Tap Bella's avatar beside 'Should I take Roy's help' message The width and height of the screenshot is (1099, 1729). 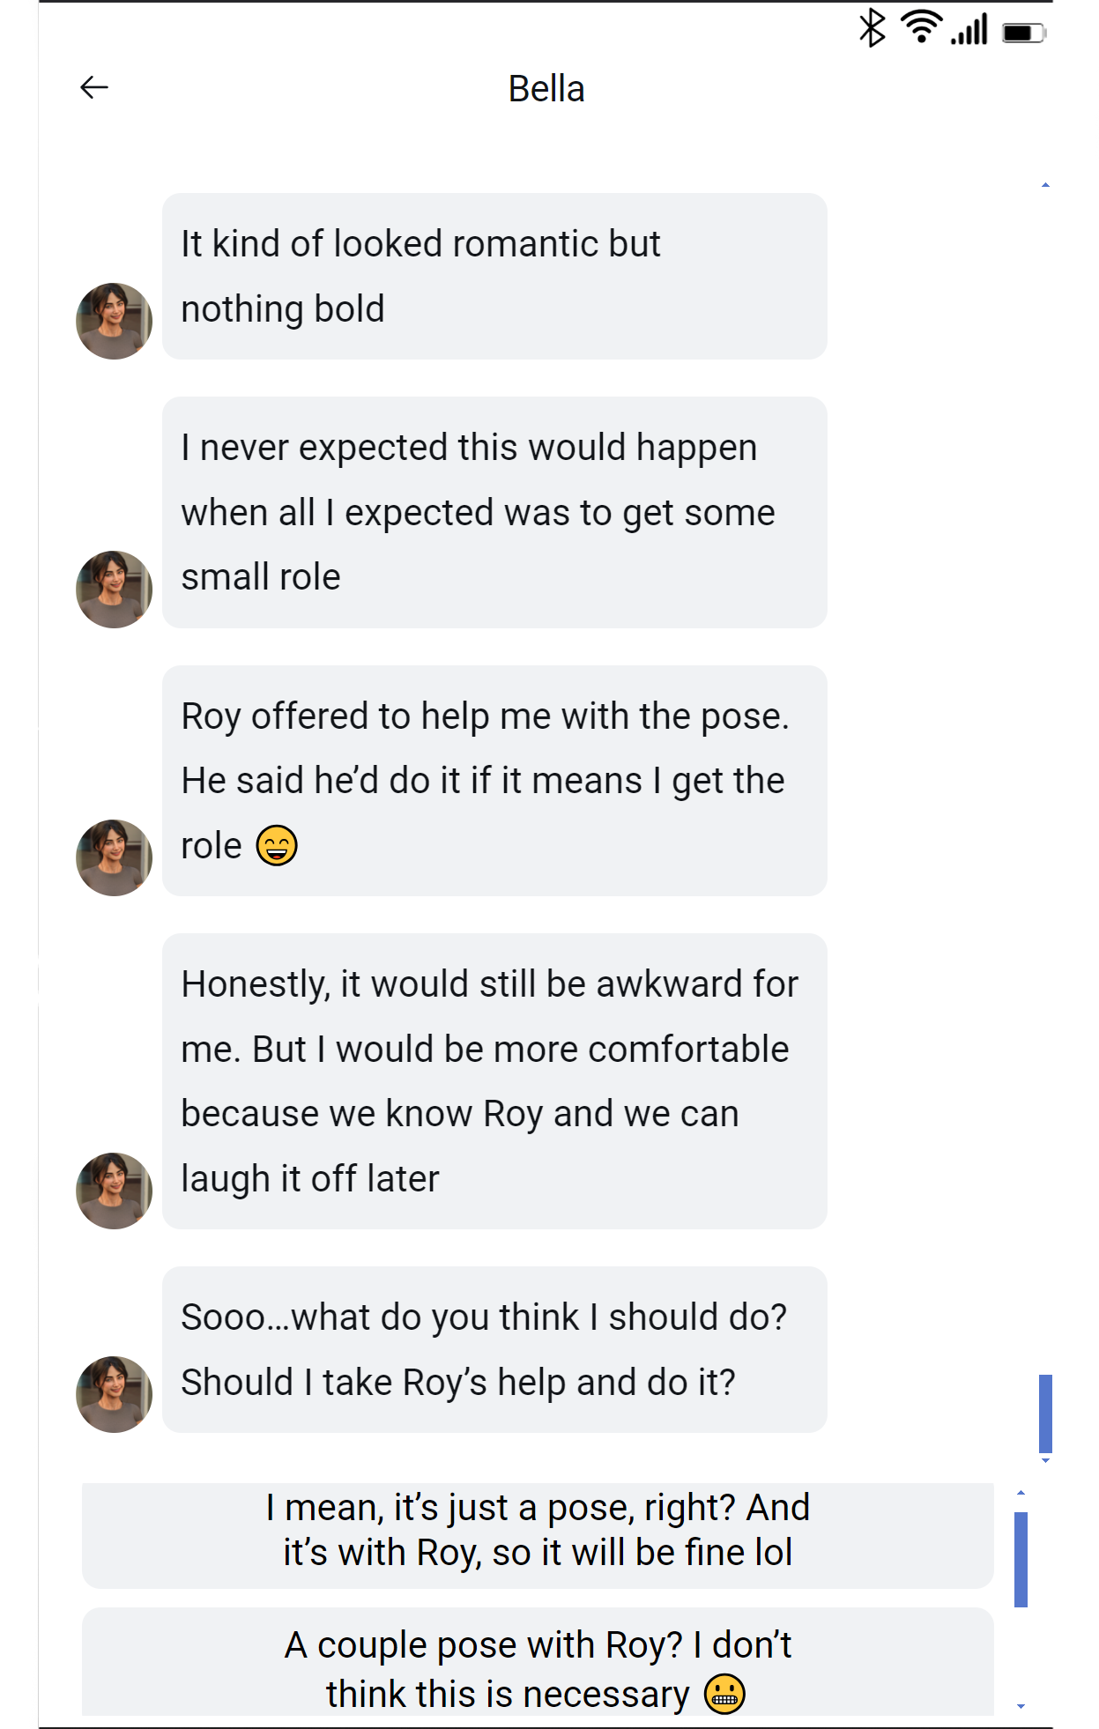[x=114, y=1394]
